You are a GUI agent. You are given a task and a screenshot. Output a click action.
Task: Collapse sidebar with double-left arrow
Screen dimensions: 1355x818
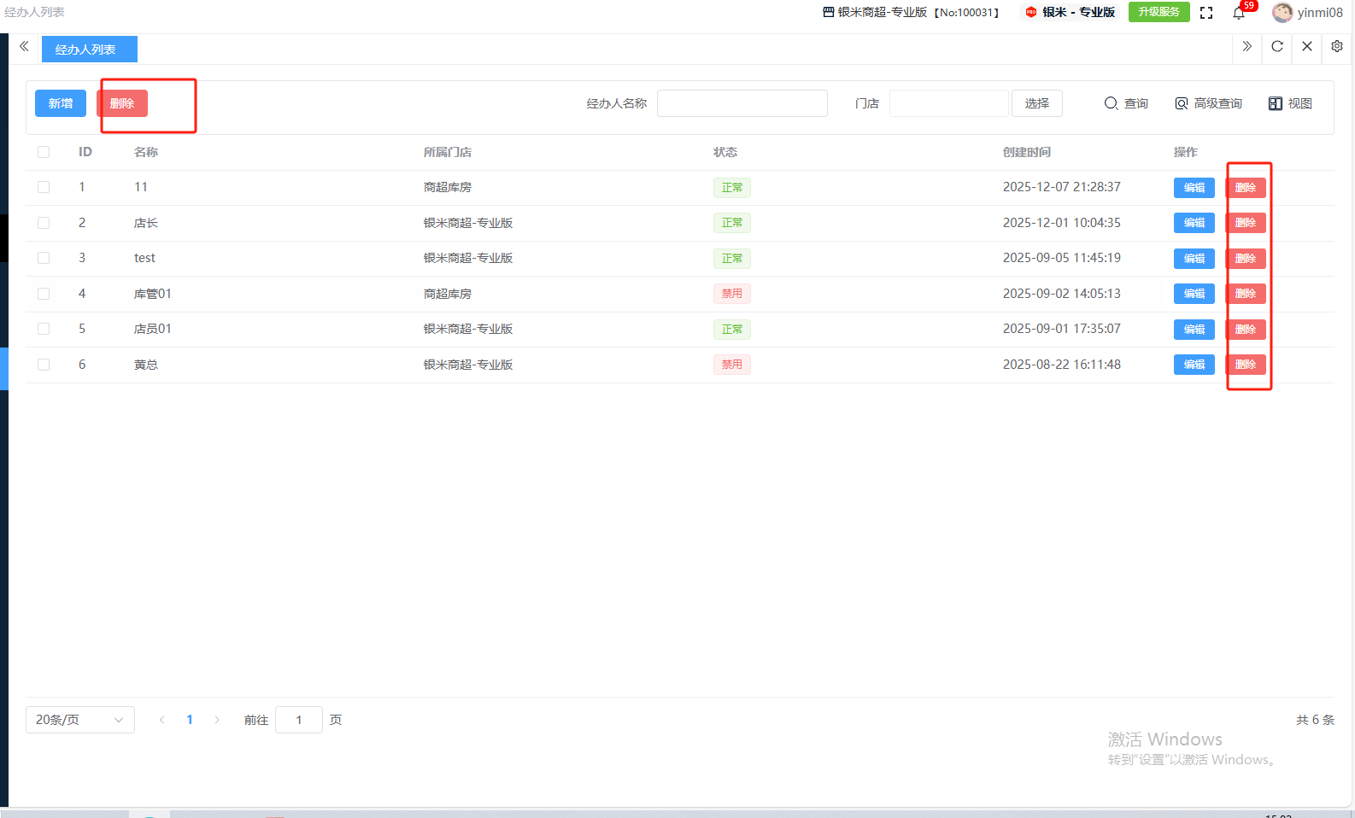point(24,47)
